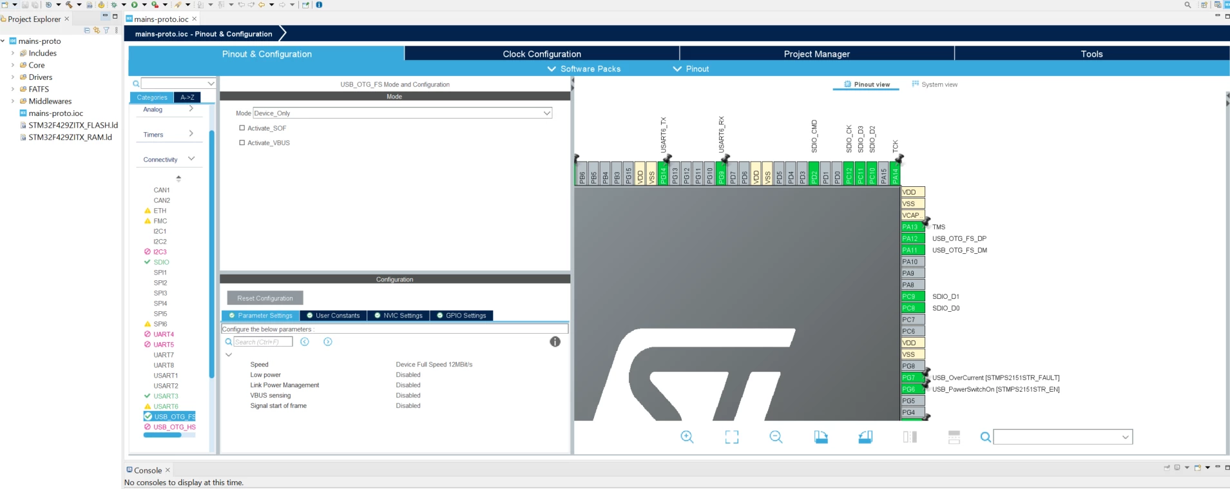Screen dimensions: 1230x489
Task: Click the VBUS sensing Disabled value
Action: click(x=408, y=396)
